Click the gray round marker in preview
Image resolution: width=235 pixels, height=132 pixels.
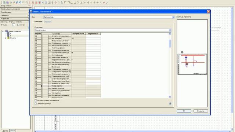[182, 52]
